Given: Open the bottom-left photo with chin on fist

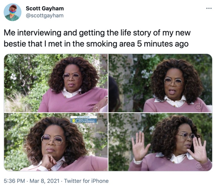Looking at the screenshot, I should [x=56, y=142].
